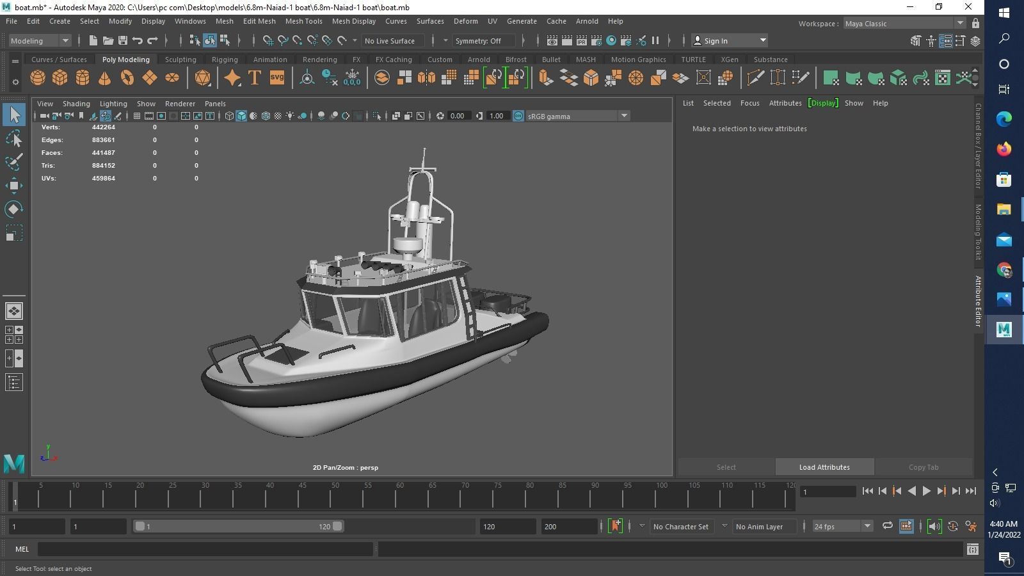
Task: Switch to four pane layout
Action: pyautogui.click(x=14, y=335)
